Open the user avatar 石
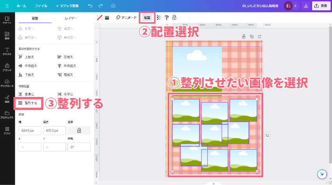 click(288, 6)
